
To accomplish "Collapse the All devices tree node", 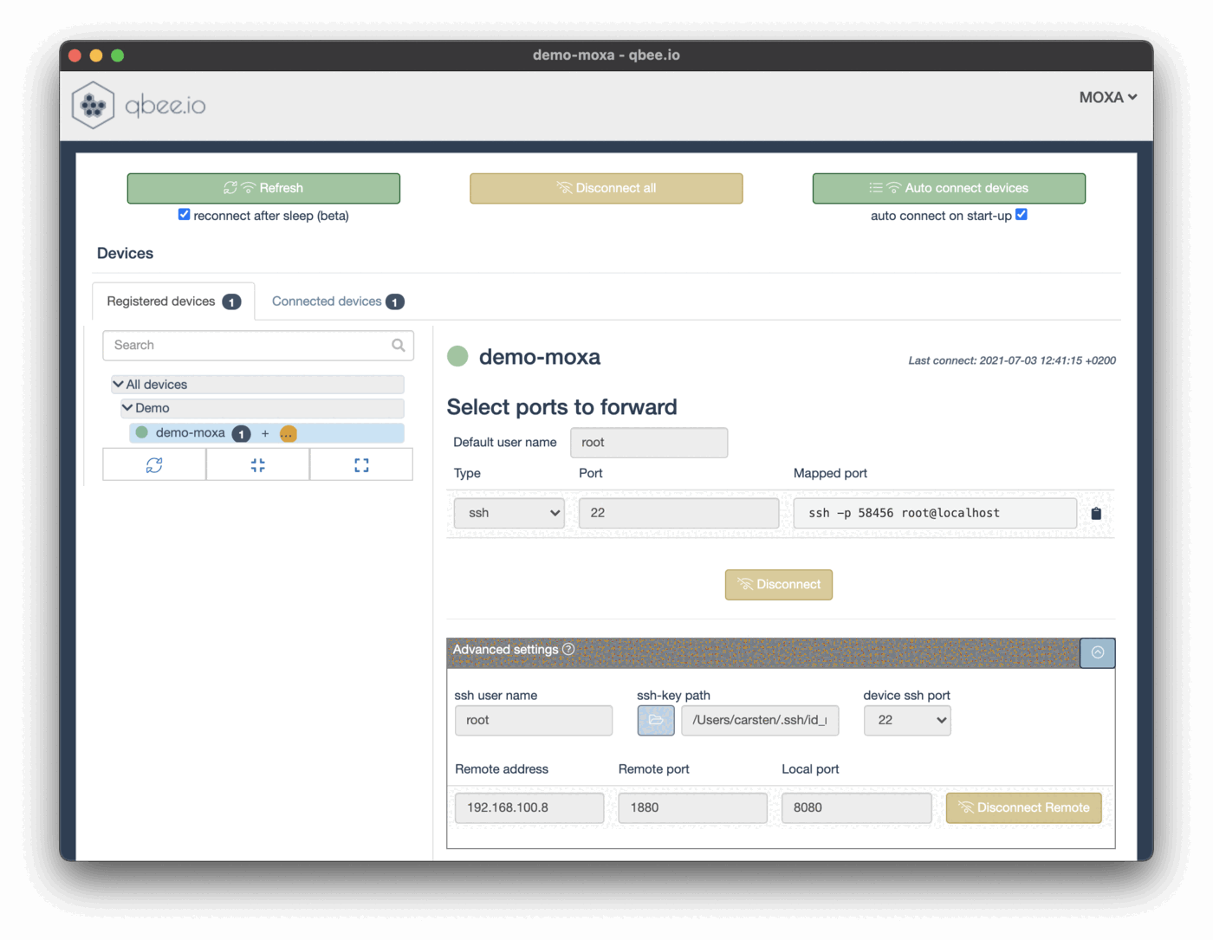I will (x=119, y=384).
